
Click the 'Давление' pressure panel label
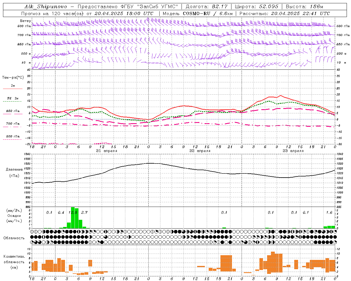point(14,169)
